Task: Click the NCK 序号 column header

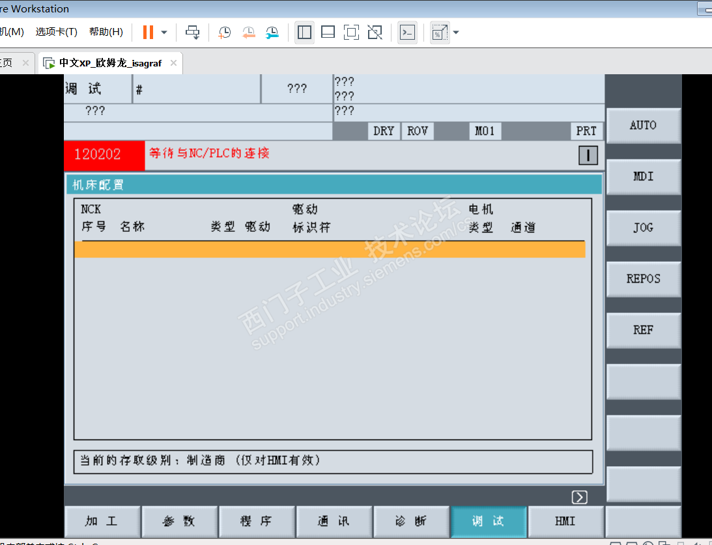Action: click(94, 218)
